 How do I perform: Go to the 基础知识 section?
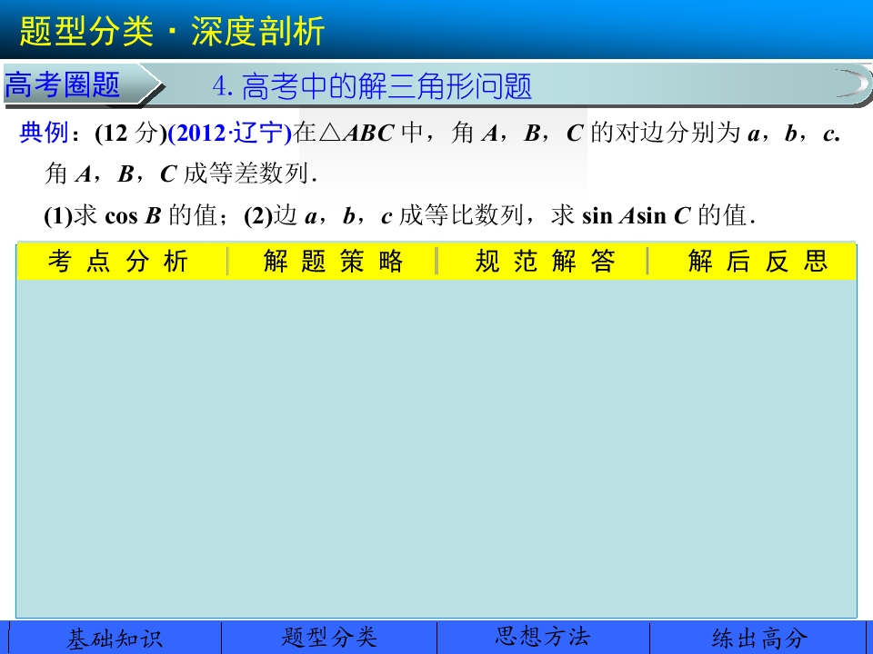pos(115,638)
